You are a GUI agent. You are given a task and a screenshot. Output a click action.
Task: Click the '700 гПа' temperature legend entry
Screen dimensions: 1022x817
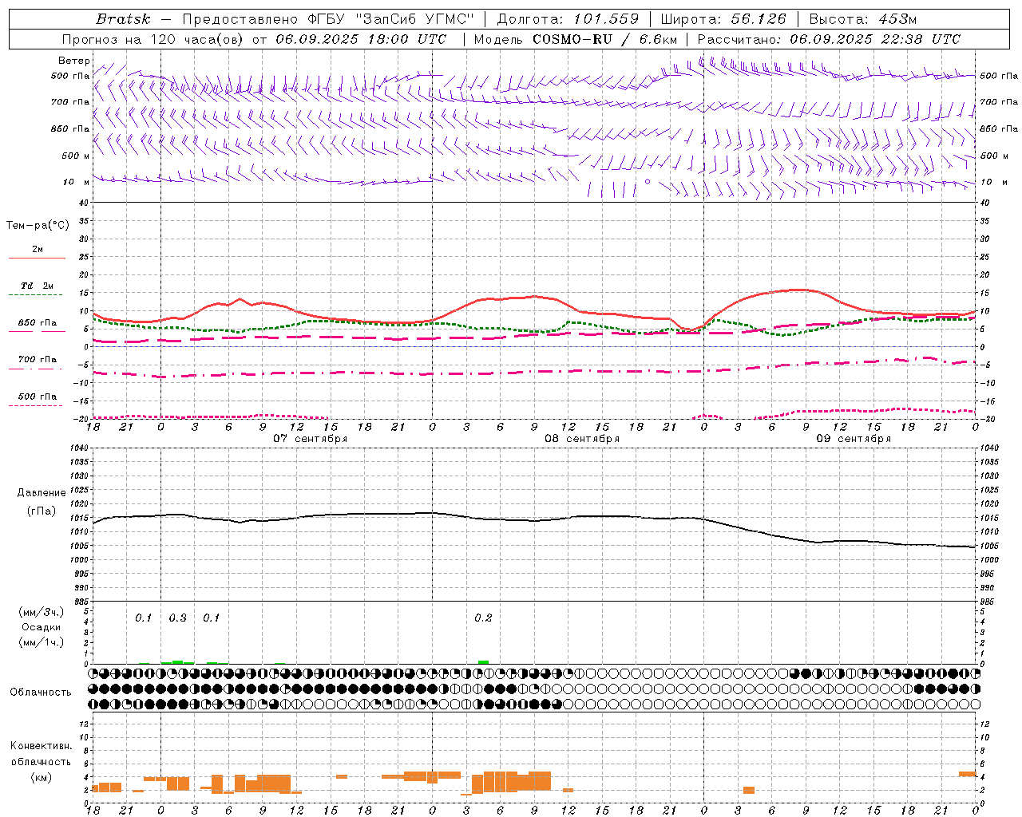38,360
